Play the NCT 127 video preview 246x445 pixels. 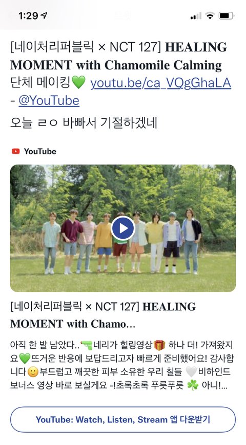coord(122,228)
